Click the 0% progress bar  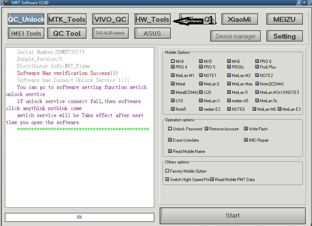(79, 217)
